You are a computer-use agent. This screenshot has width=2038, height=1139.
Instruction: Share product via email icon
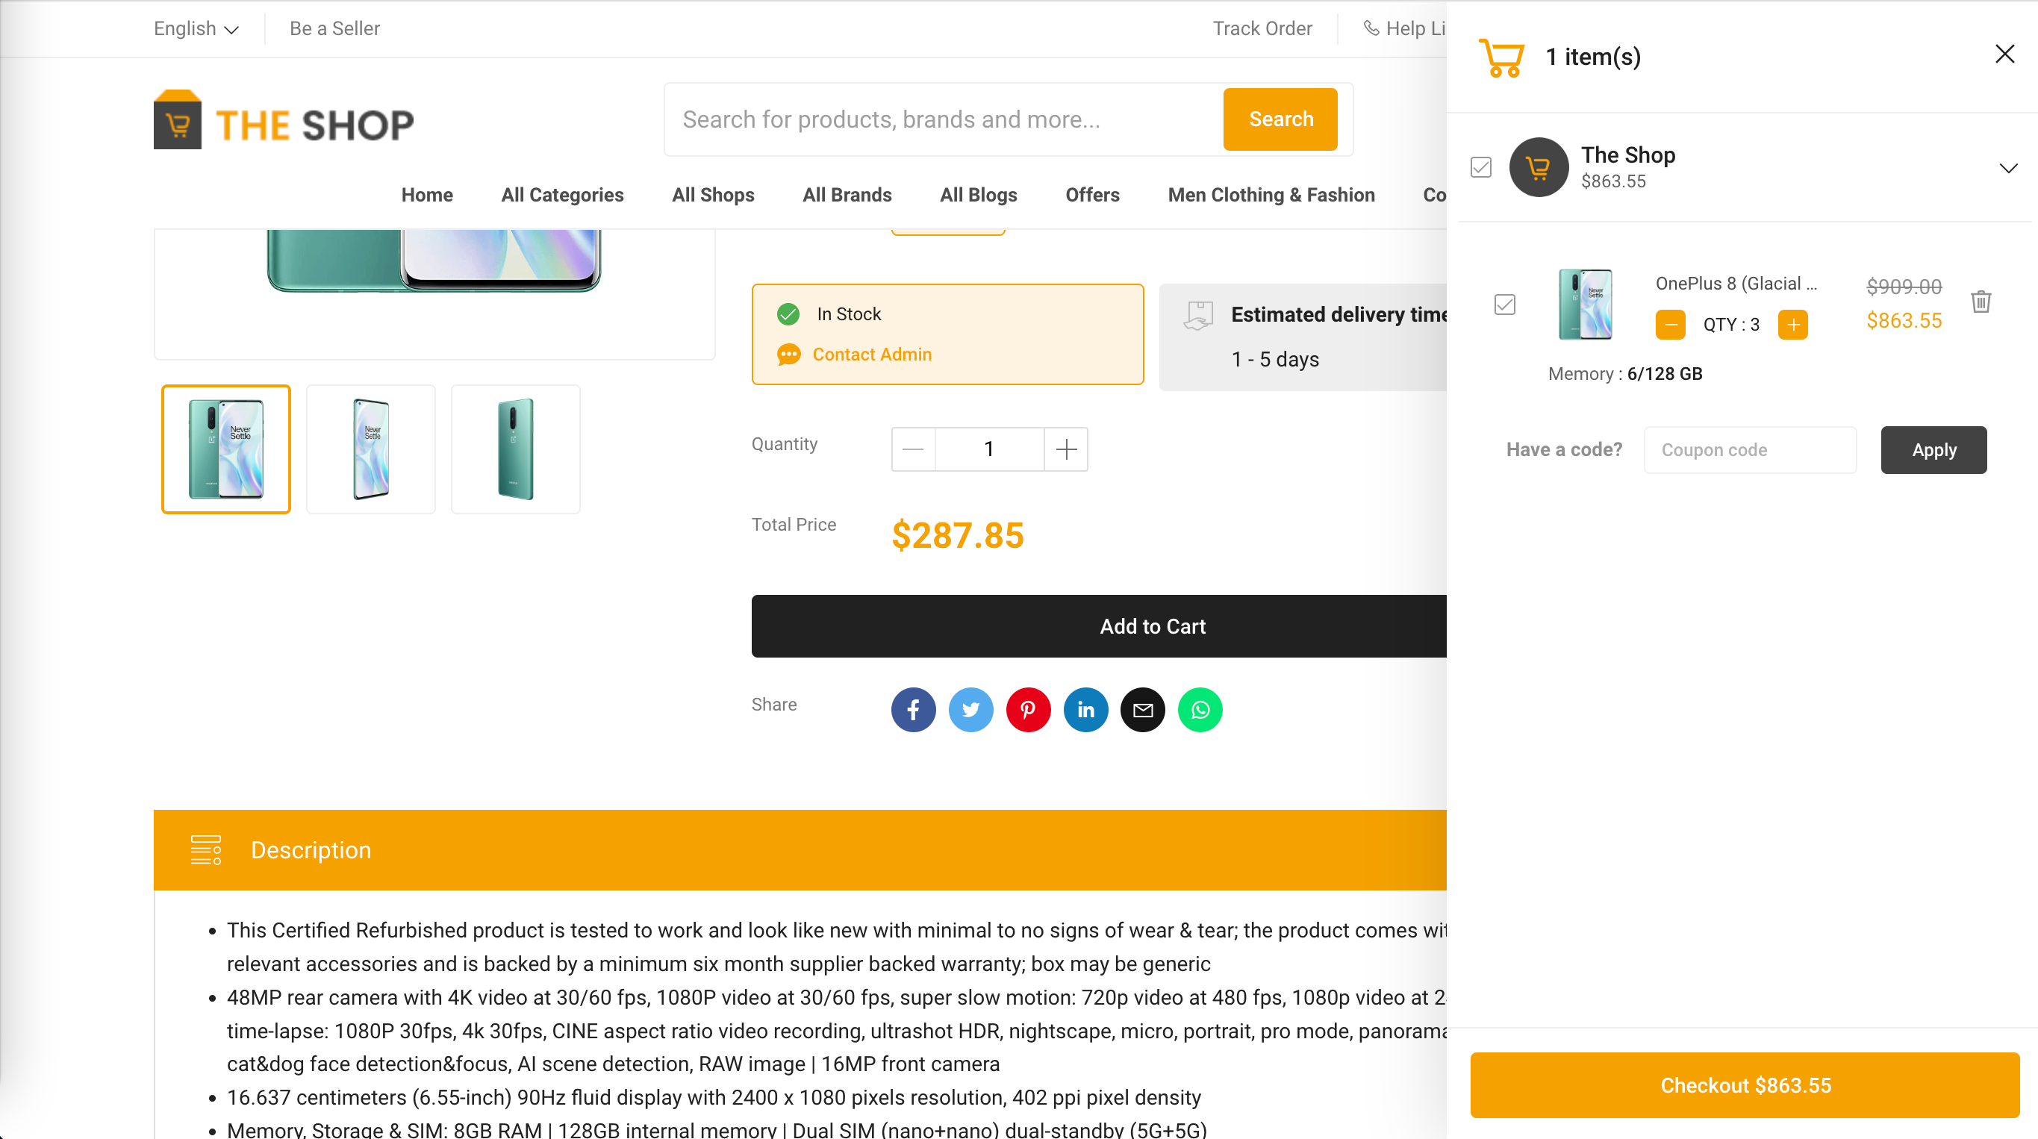click(1142, 710)
